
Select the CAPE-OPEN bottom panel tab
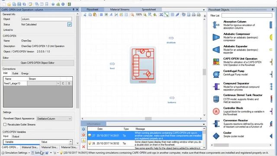click(x=10, y=147)
